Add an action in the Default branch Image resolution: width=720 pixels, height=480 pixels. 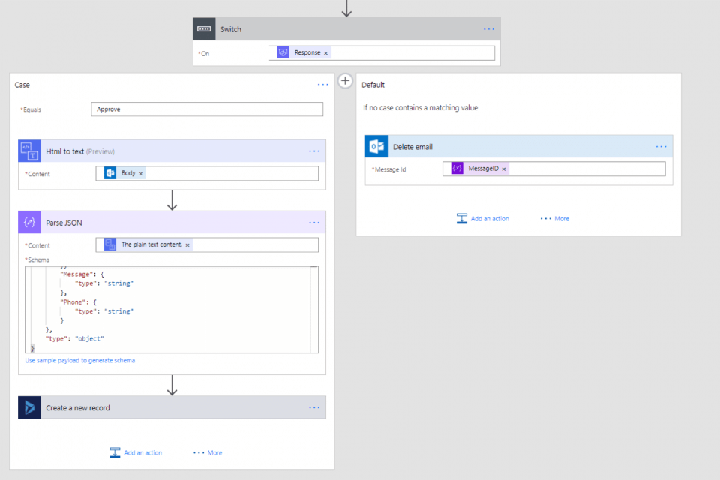pos(482,219)
